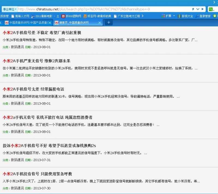
Task: Open the 投资管 bookmark at the bar's start
Action: tap(4, 16)
